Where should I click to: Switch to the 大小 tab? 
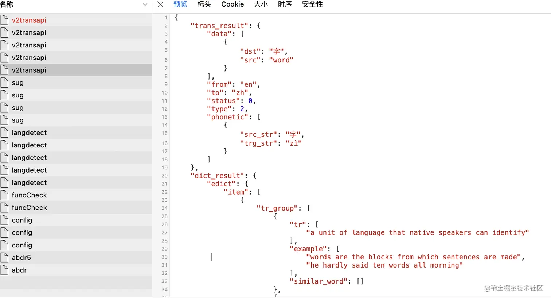point(261,4)
